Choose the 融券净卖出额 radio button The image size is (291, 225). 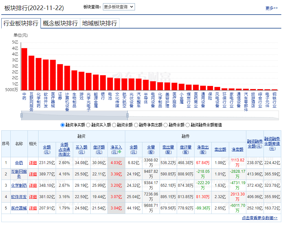(136, 125)
